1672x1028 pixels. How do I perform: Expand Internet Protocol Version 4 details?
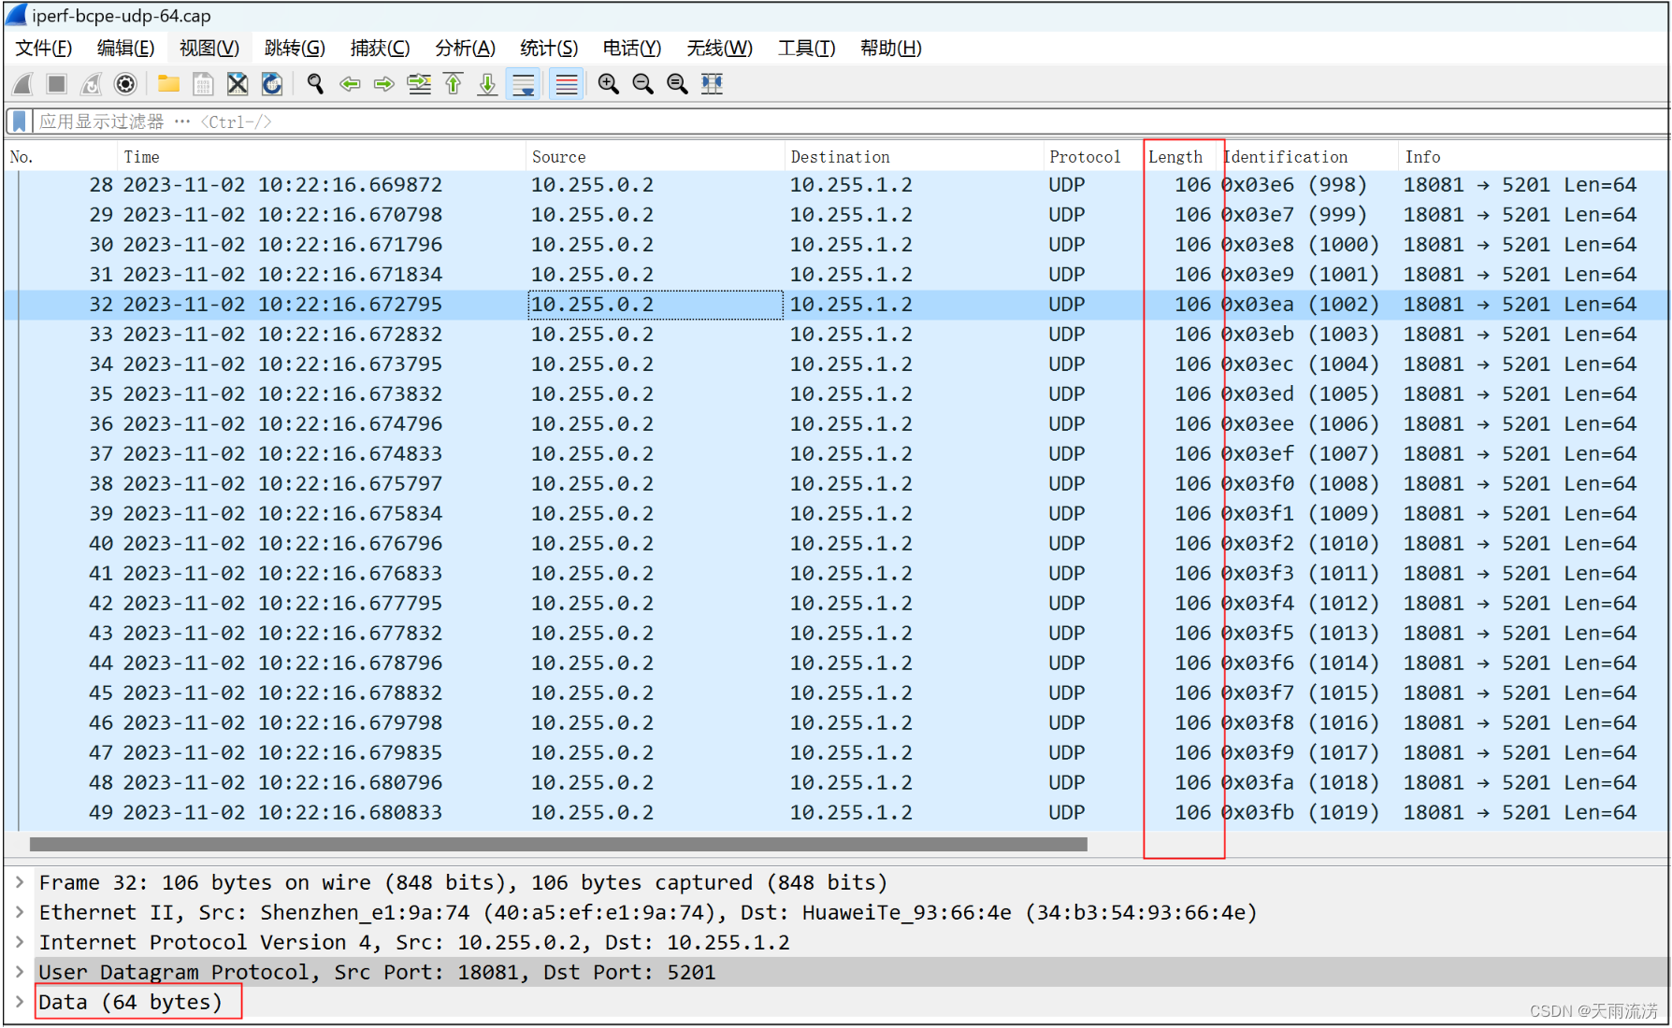pyautogui.click(x=20, y=941)
